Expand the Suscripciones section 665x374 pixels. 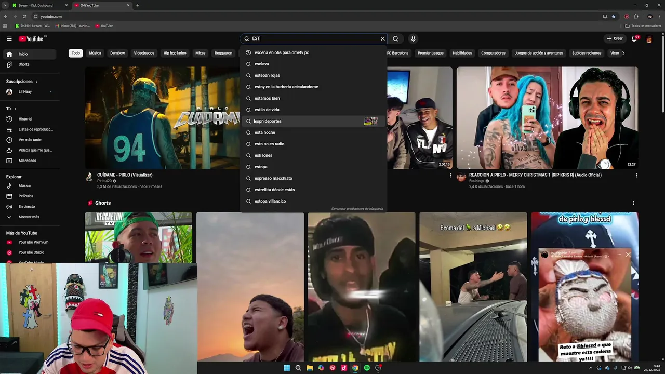pos(22,82)
